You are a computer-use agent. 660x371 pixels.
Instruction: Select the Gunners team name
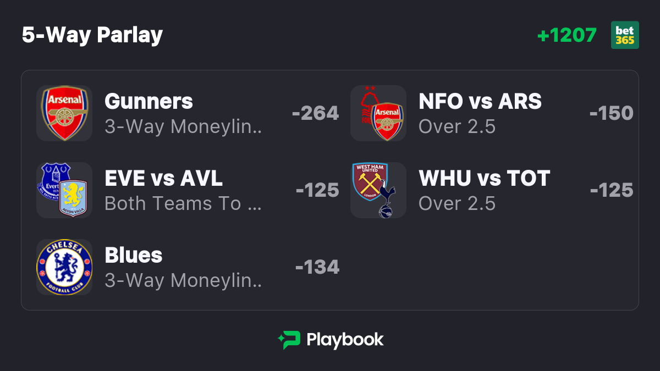pos(148,102)
